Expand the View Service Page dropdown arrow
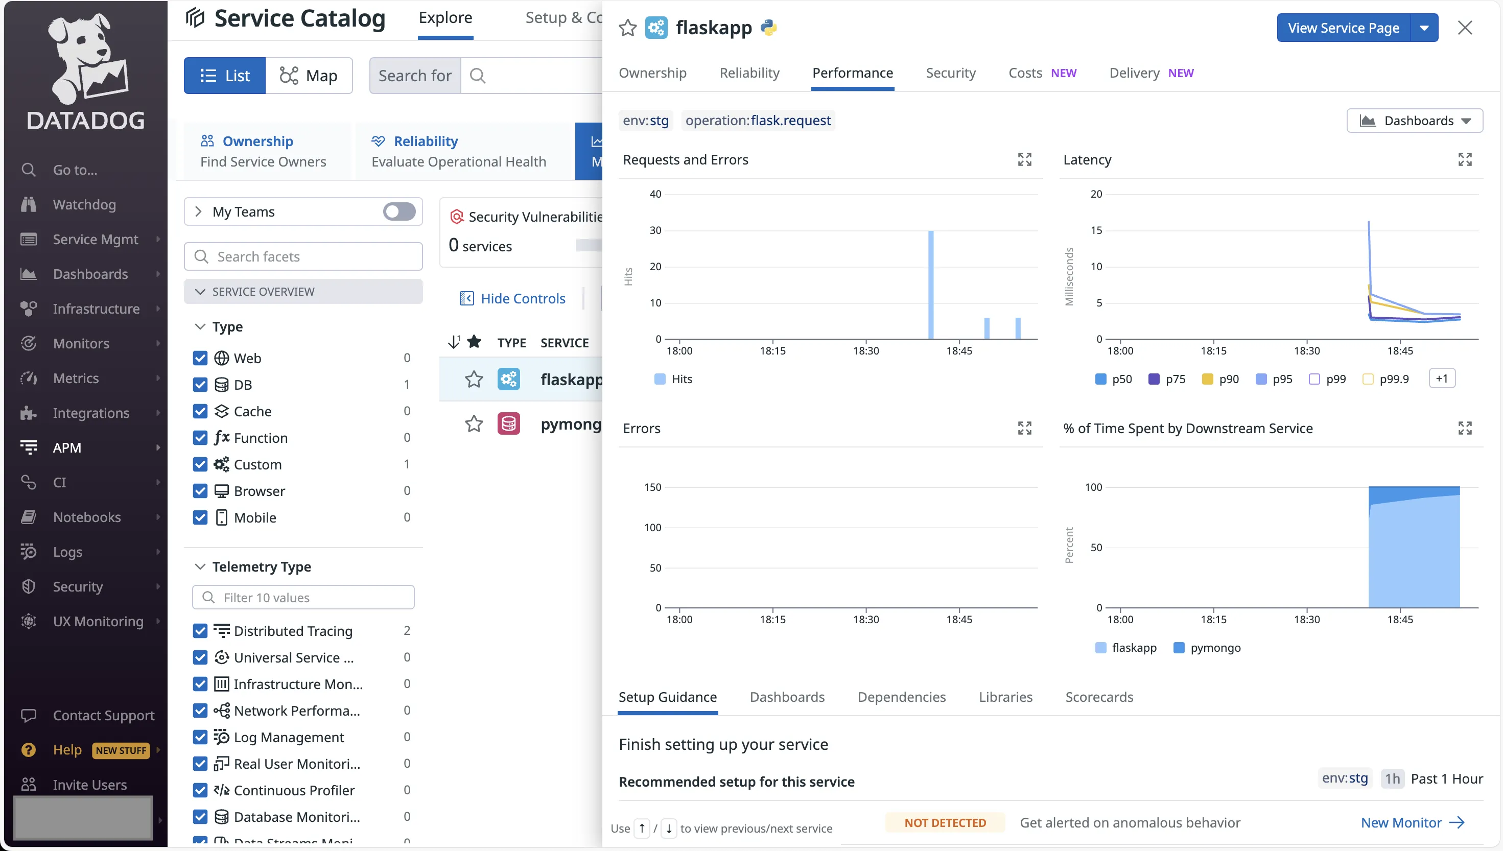The image size is (1503, 851). tap(1425, 28)
